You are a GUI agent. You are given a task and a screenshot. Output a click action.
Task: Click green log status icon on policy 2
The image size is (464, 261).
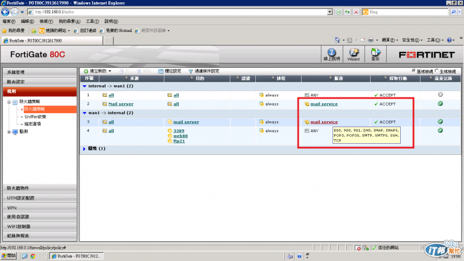(440, 104)
